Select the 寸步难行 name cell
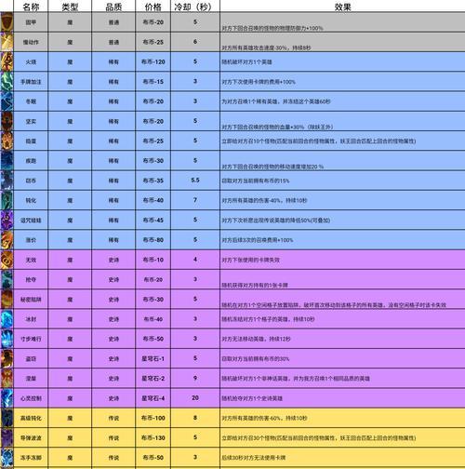465x469 pixels. (31, 339)
